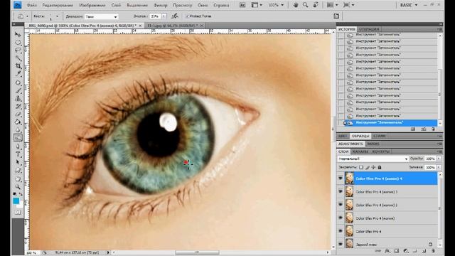Delete layer trash icon in Layers panel
This screenshot has width=455, height=256.
tap(433, 251)
